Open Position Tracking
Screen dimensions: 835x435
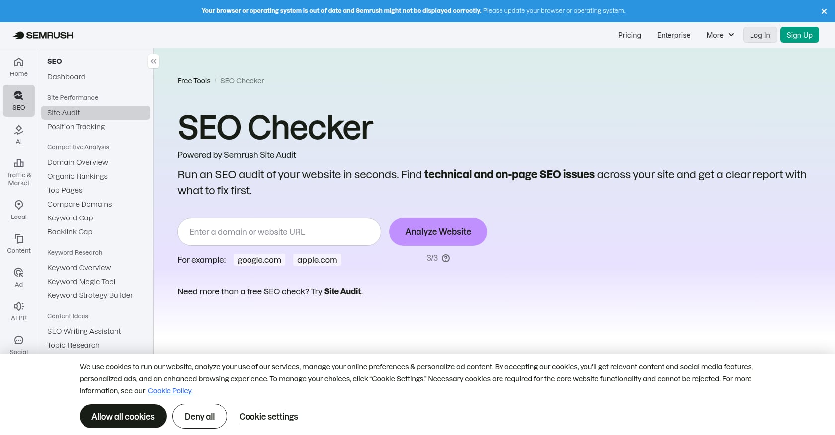[95, 127]
